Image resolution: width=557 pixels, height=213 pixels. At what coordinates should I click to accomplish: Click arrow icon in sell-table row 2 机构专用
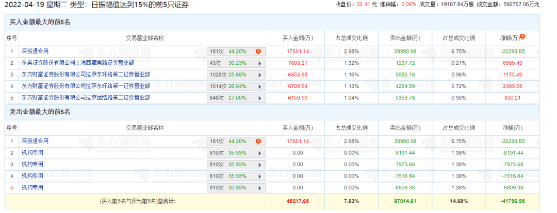259,153
